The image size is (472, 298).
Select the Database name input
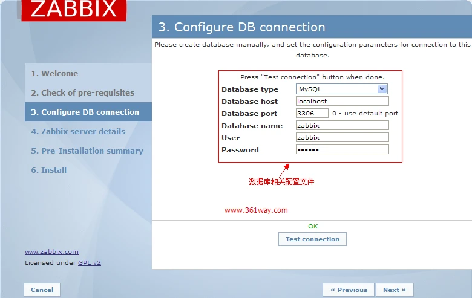pyautogui.click(x=343, y=125)
